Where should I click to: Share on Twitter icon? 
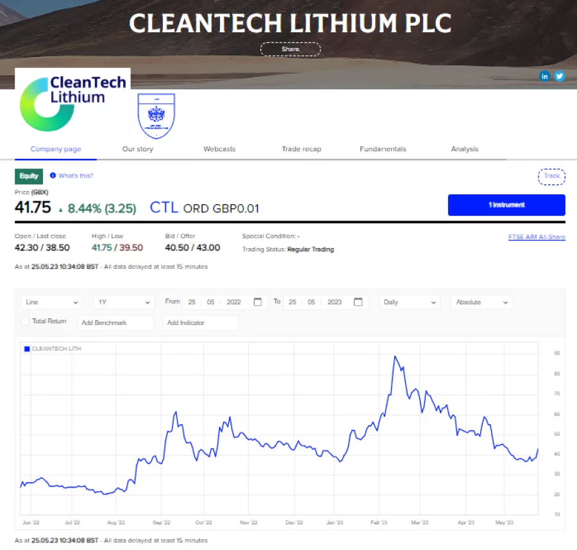click(559, 76)
